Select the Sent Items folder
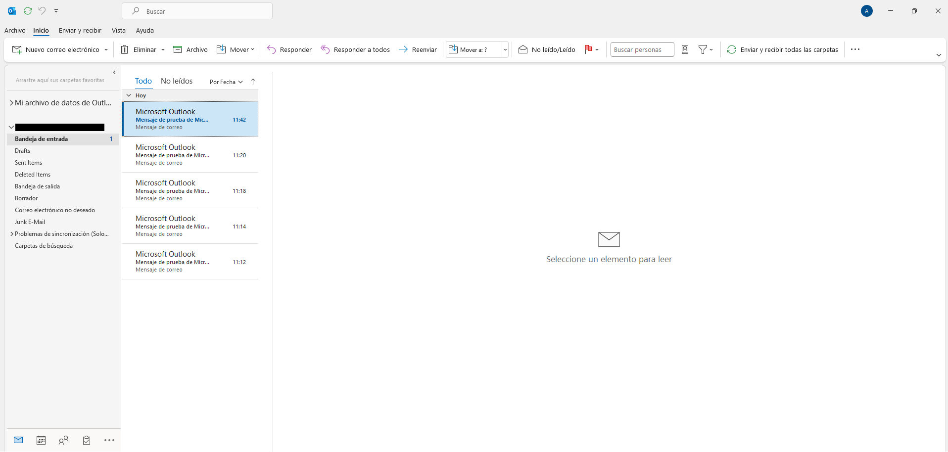 pyautogui.click(x=28, y=163)
